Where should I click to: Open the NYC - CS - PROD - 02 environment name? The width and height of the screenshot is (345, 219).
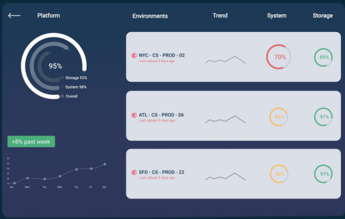coord(162,55)
